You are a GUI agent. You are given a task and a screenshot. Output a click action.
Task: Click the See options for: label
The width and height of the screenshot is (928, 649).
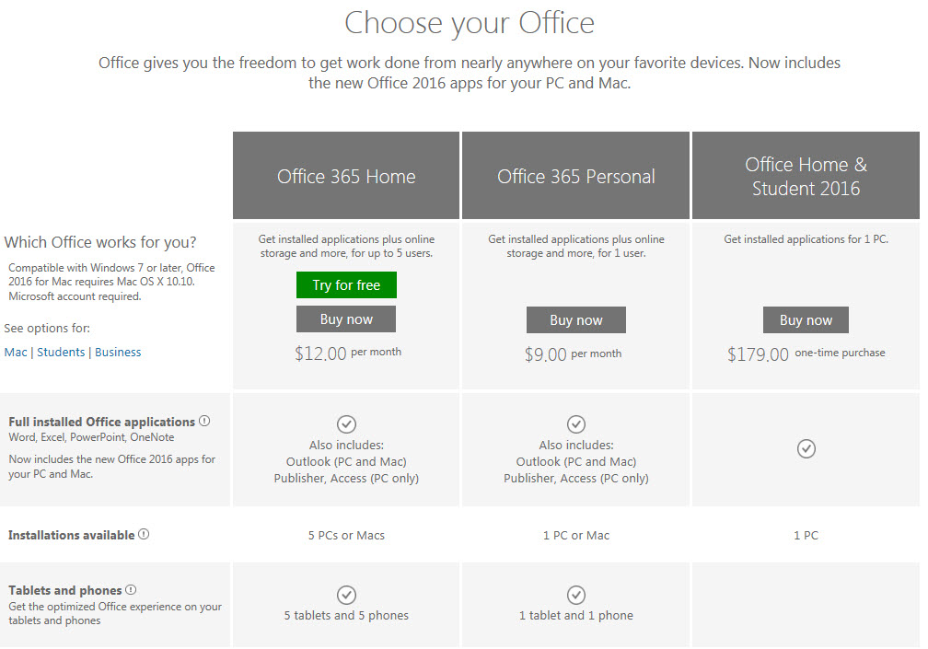(47, 329)
